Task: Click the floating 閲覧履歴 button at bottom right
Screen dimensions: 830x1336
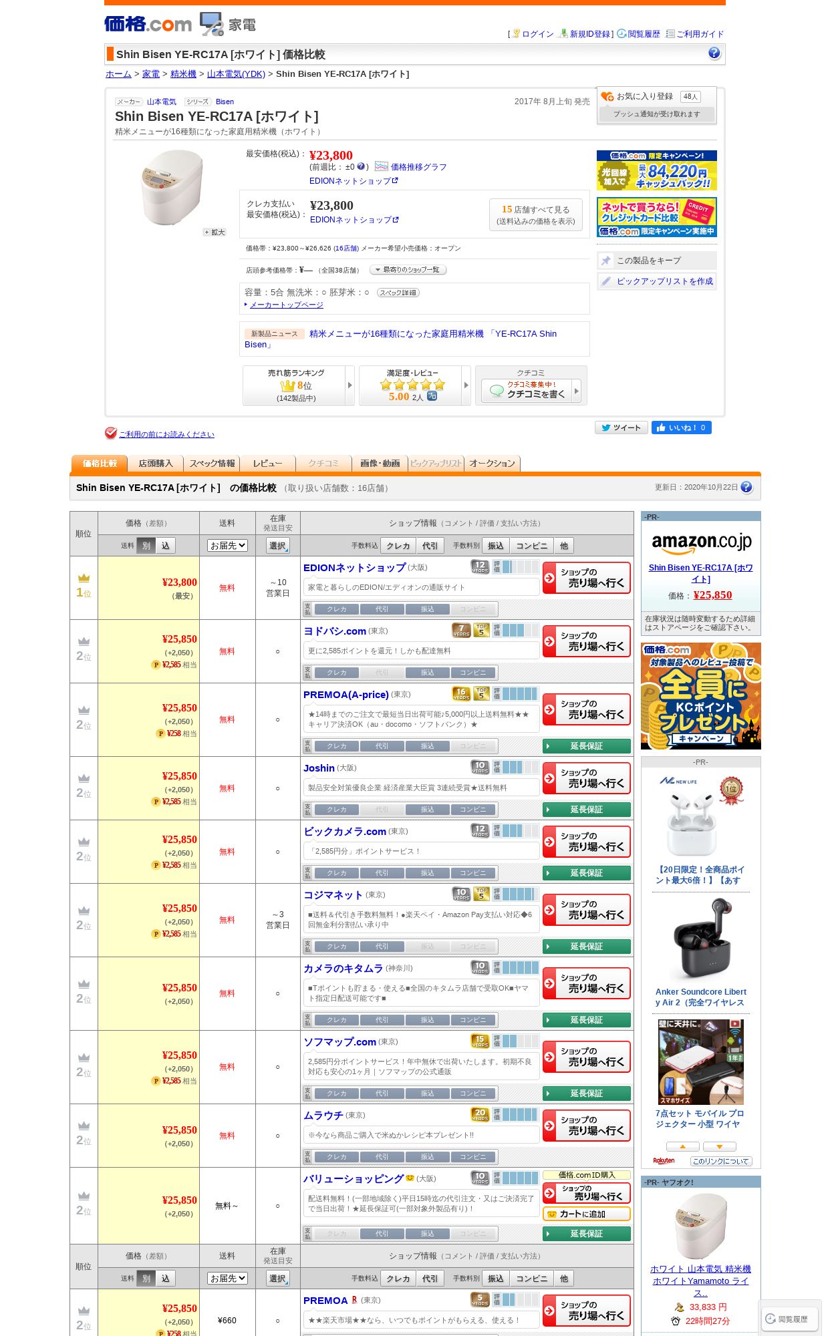Action: pos(790,1319)
